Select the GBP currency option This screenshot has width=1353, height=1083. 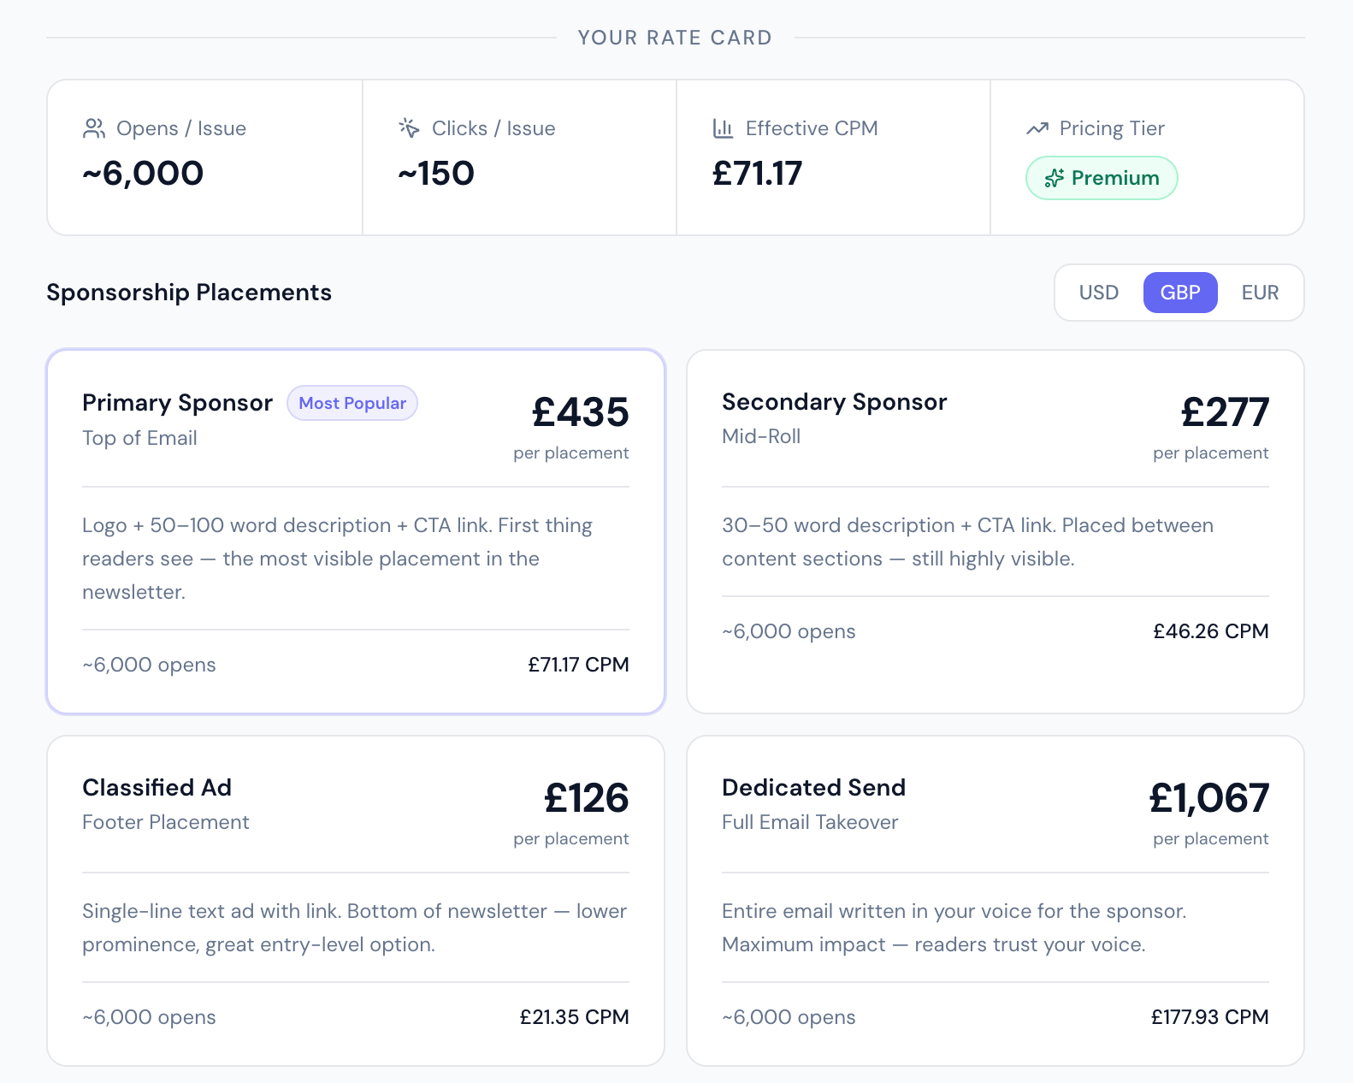click(x=1179, y=293)
